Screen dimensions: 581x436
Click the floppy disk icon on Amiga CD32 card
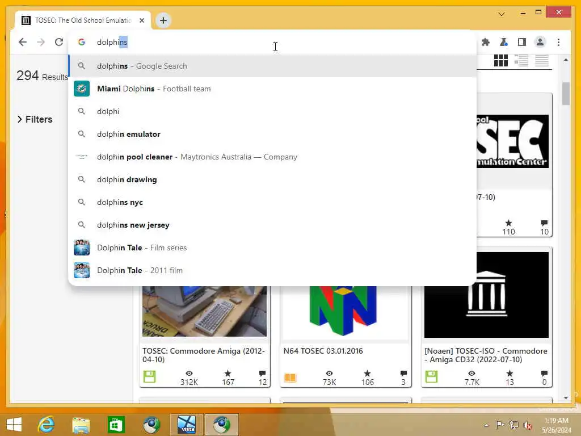click(431, 377)
